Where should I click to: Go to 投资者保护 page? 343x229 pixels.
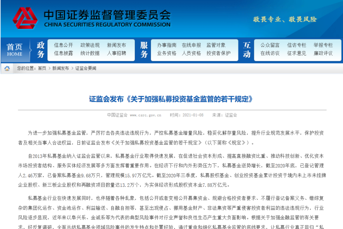[x=219, y=53]
